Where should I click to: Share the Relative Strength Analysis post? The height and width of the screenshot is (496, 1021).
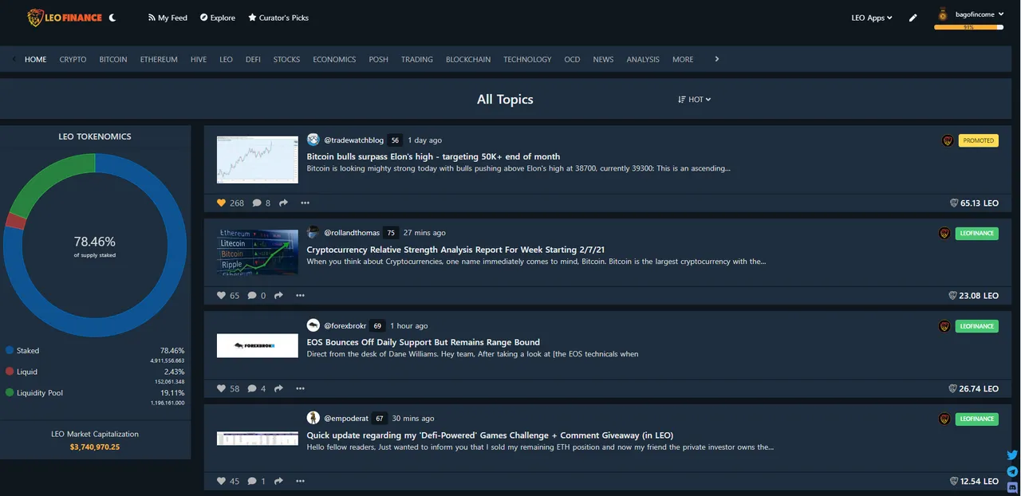point(278,295)
